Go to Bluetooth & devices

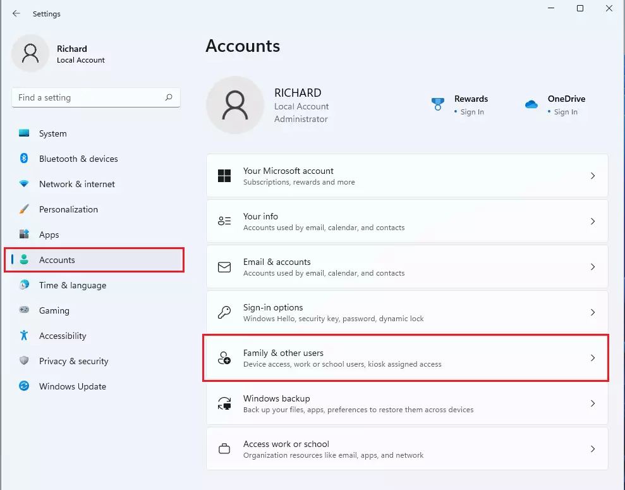94,158
